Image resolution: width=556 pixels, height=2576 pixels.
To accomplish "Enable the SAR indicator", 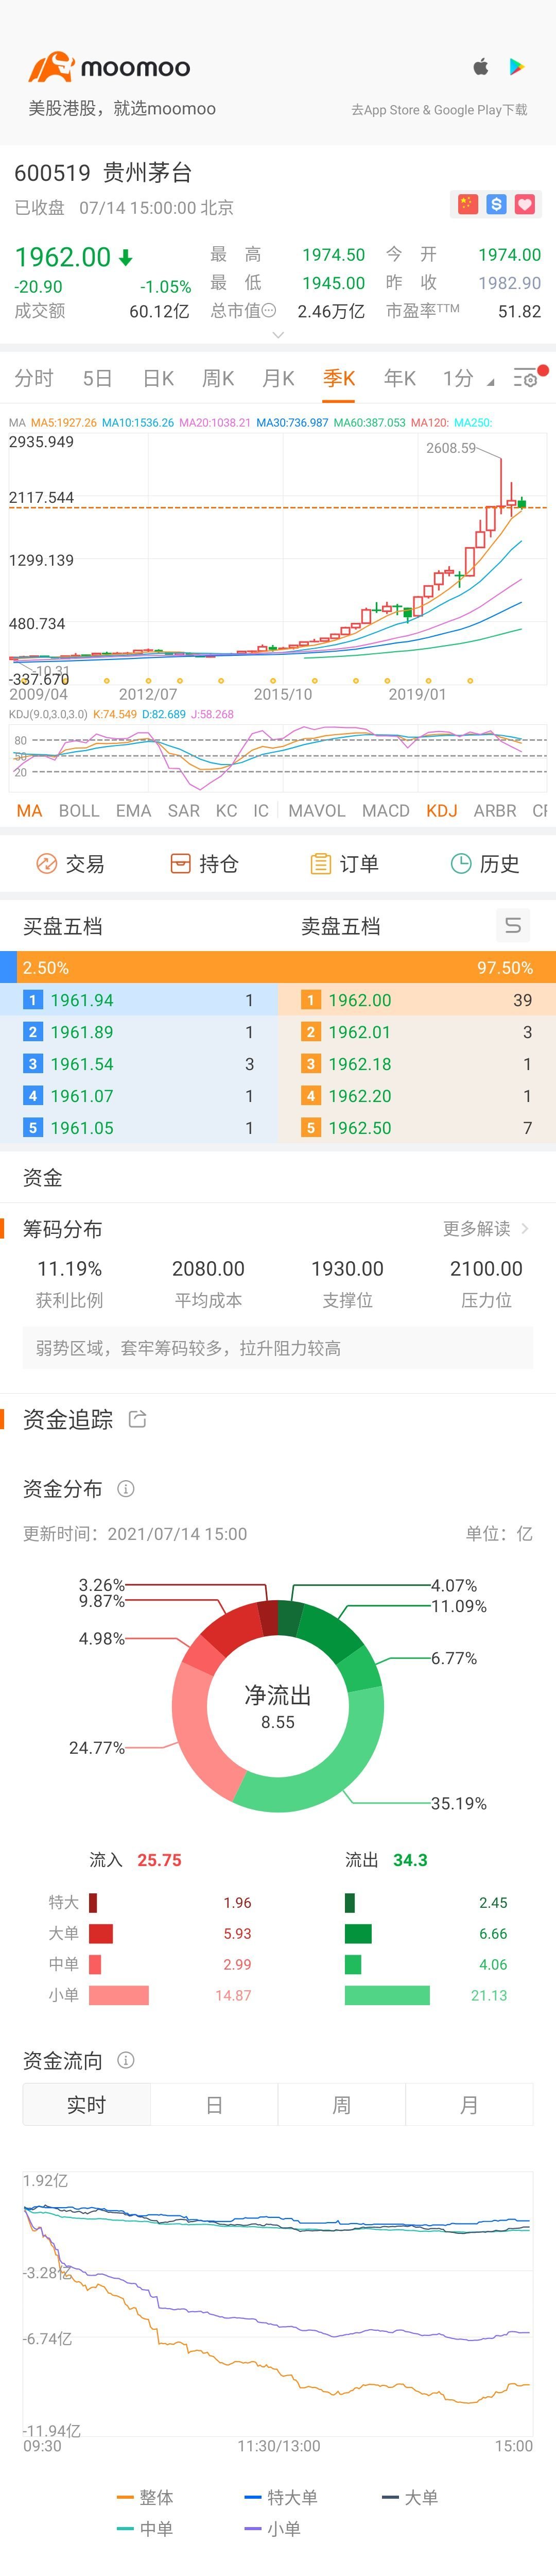I will [184, 811].
